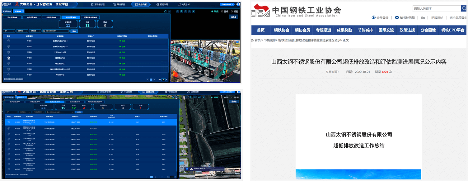Image resolution: width=468 pixels, height=181 pixels.
Task: Focus the device search field in top dashboard
Action: tap(56, 31)
